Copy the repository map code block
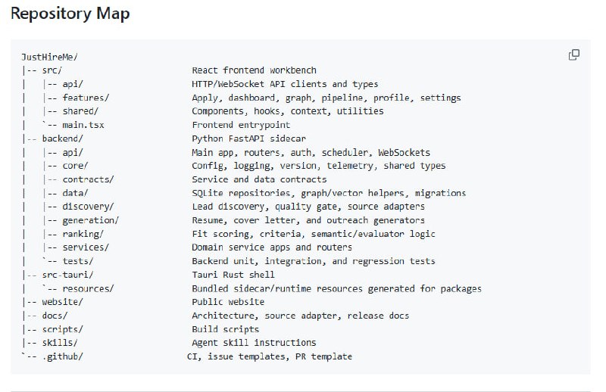The height and width of the screenshot is (392, 606). pyautogui.click(x=574, y=54)
